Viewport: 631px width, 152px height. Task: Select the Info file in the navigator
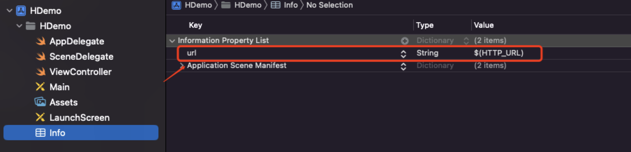click(x=57, y=133)
